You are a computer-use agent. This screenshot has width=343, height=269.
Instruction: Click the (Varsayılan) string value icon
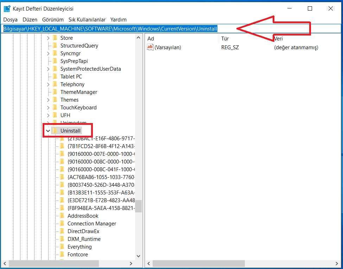click(x=150, y=47)
